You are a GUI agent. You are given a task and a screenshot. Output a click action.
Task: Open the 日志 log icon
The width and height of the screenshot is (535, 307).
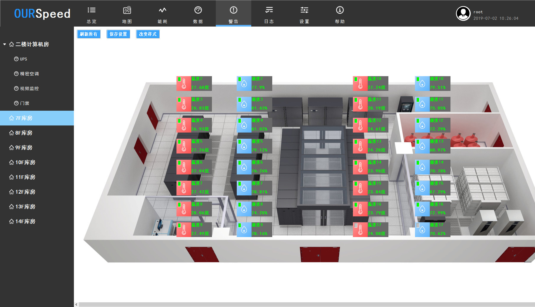click(x=269, y=10)
